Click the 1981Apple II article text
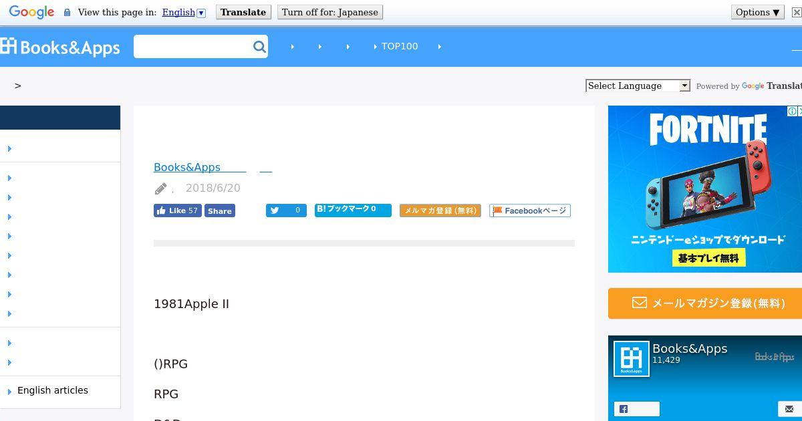This screenshot has width=802, height=421. click(192, 304)
